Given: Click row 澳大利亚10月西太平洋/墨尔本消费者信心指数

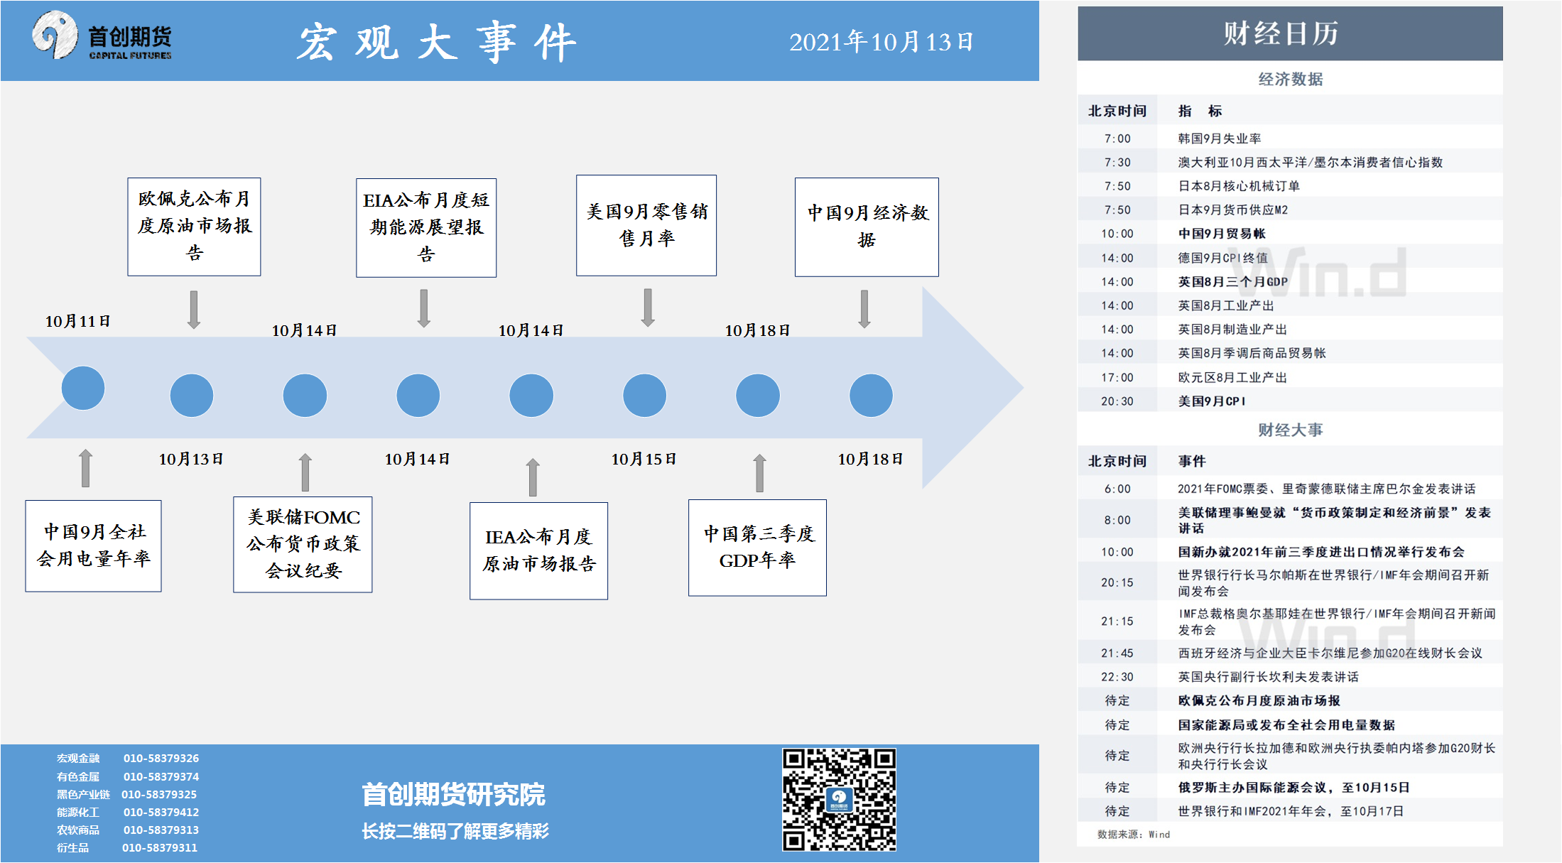Looking at the screenshot, I should coord(1290,162).
